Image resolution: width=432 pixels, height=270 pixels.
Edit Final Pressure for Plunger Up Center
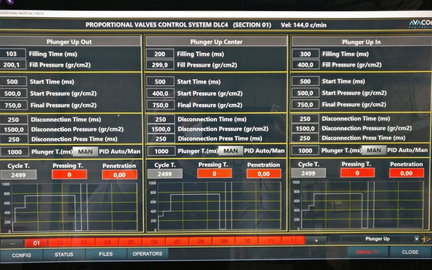(x=160, y=105)
